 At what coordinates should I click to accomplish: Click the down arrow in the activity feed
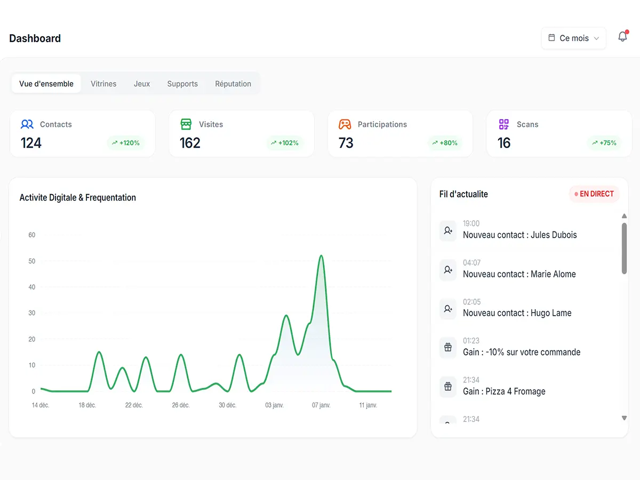[x=624, y=418]
